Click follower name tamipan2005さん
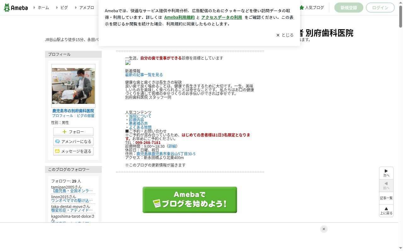The image size is (403, 251). pos(66,187)
